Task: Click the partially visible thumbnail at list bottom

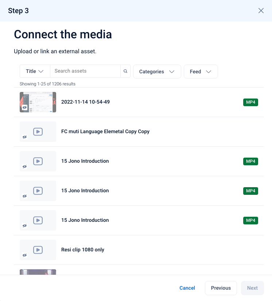Action: coord(38,272)
